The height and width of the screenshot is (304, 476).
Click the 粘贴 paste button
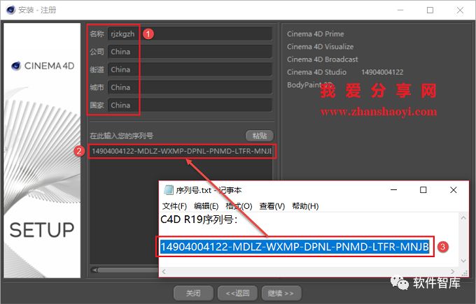(260, 136)
